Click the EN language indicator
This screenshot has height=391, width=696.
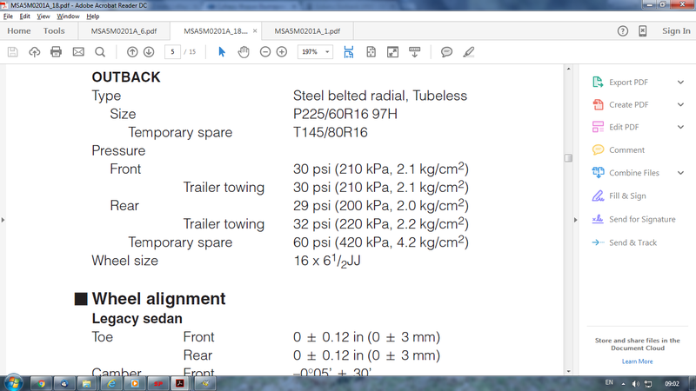click(x=609, y=382)
